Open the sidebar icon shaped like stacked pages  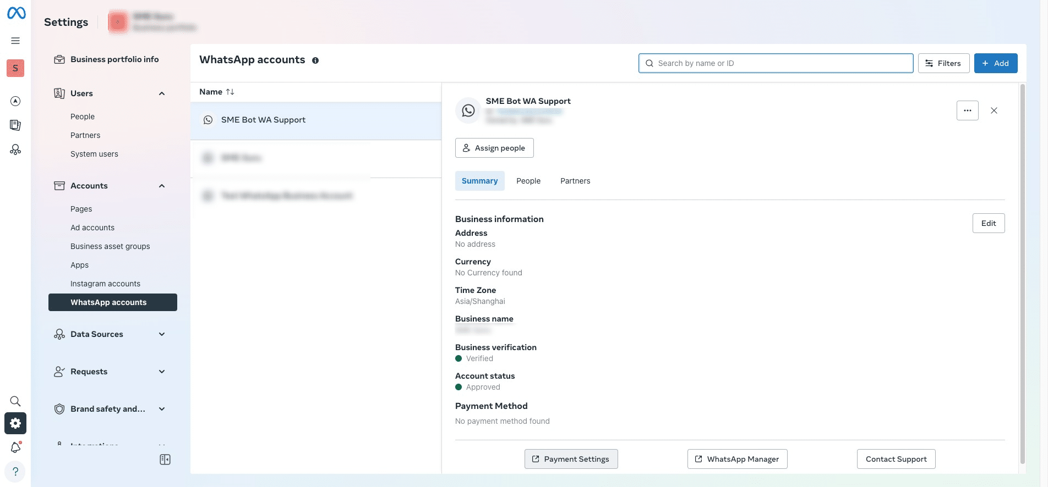click(x=15, y=125)
